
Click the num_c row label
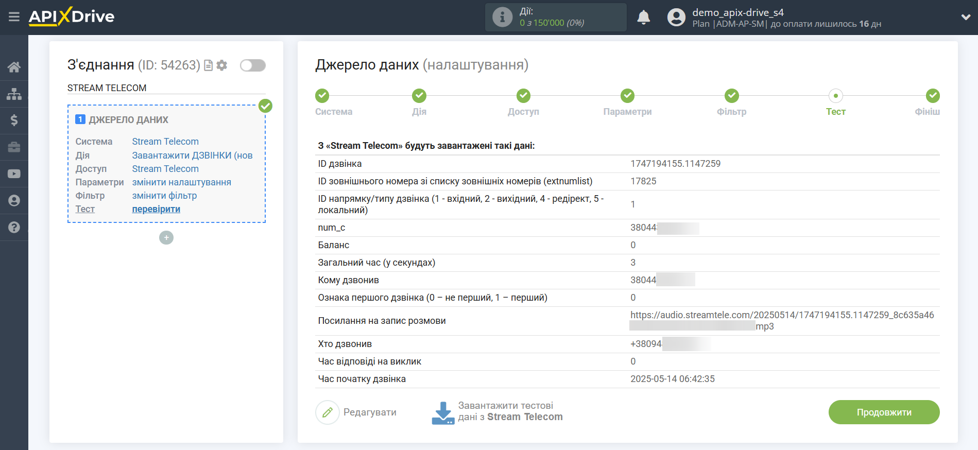(332, 228)
